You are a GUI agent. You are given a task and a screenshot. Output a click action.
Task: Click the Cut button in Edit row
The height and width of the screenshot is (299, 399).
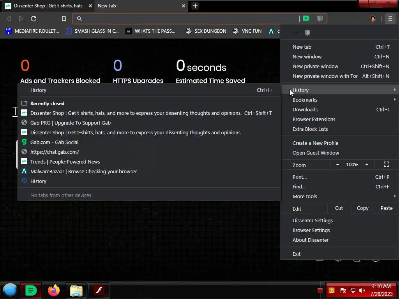339,208
